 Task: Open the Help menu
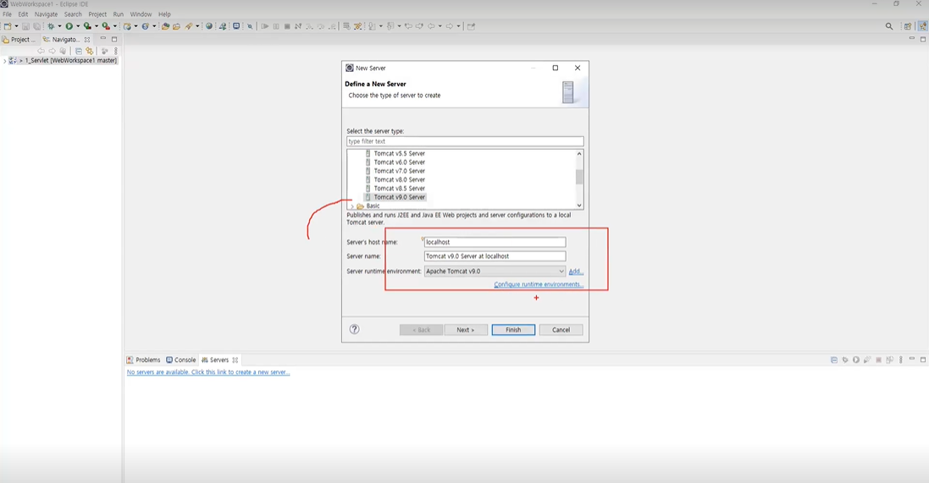click(x=164, y=14)
